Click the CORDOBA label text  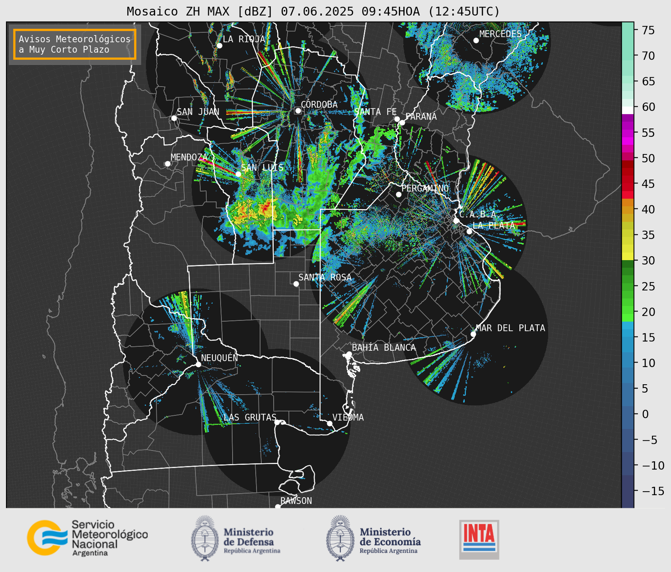319,105
